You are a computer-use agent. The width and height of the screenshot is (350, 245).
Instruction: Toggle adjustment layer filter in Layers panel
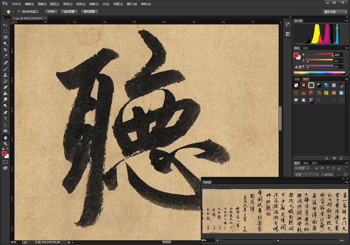(322, 168)
